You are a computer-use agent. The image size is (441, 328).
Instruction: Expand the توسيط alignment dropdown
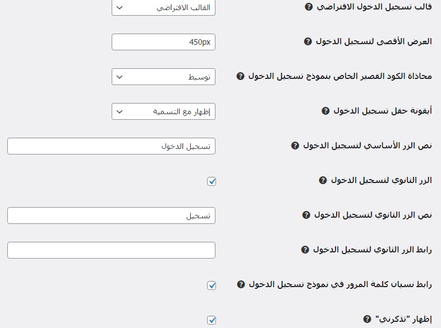(x=163, y=77)
